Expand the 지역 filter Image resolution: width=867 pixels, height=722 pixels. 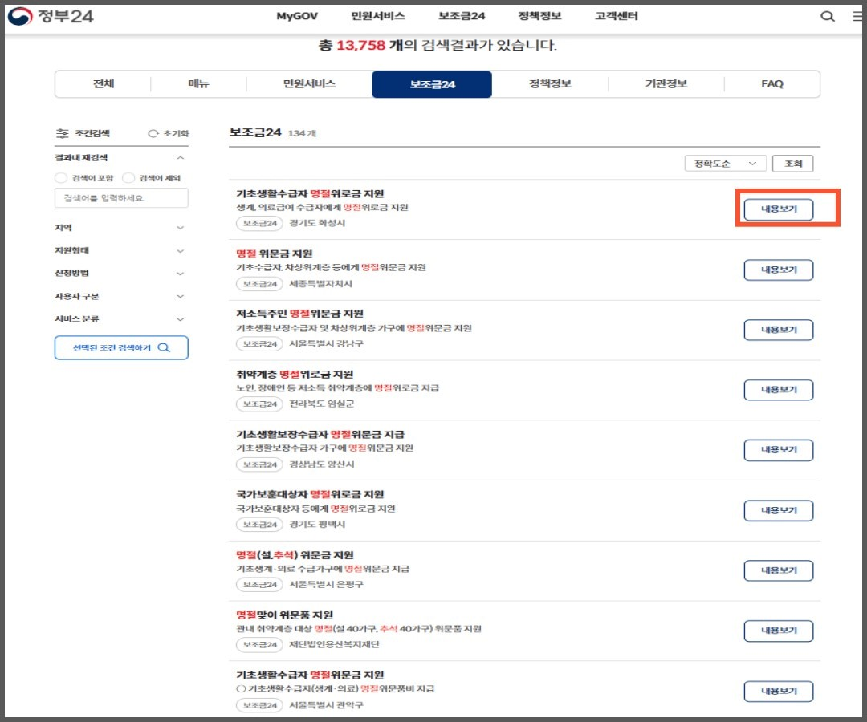(x=181, y=228)
